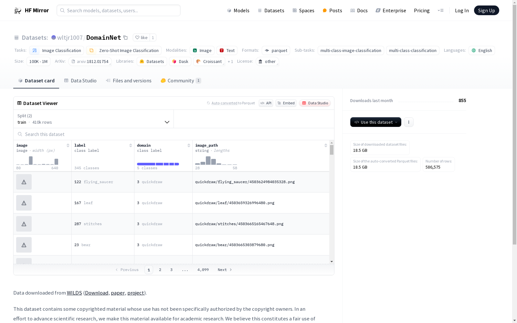Click the Embed button
Image resolution: width=517 pixels, height=323 pixels.
click(286, 103)
